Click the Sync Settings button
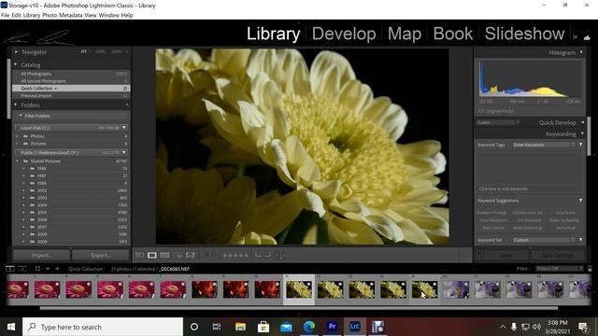The image size is (598, 336). tap(557, 255)
